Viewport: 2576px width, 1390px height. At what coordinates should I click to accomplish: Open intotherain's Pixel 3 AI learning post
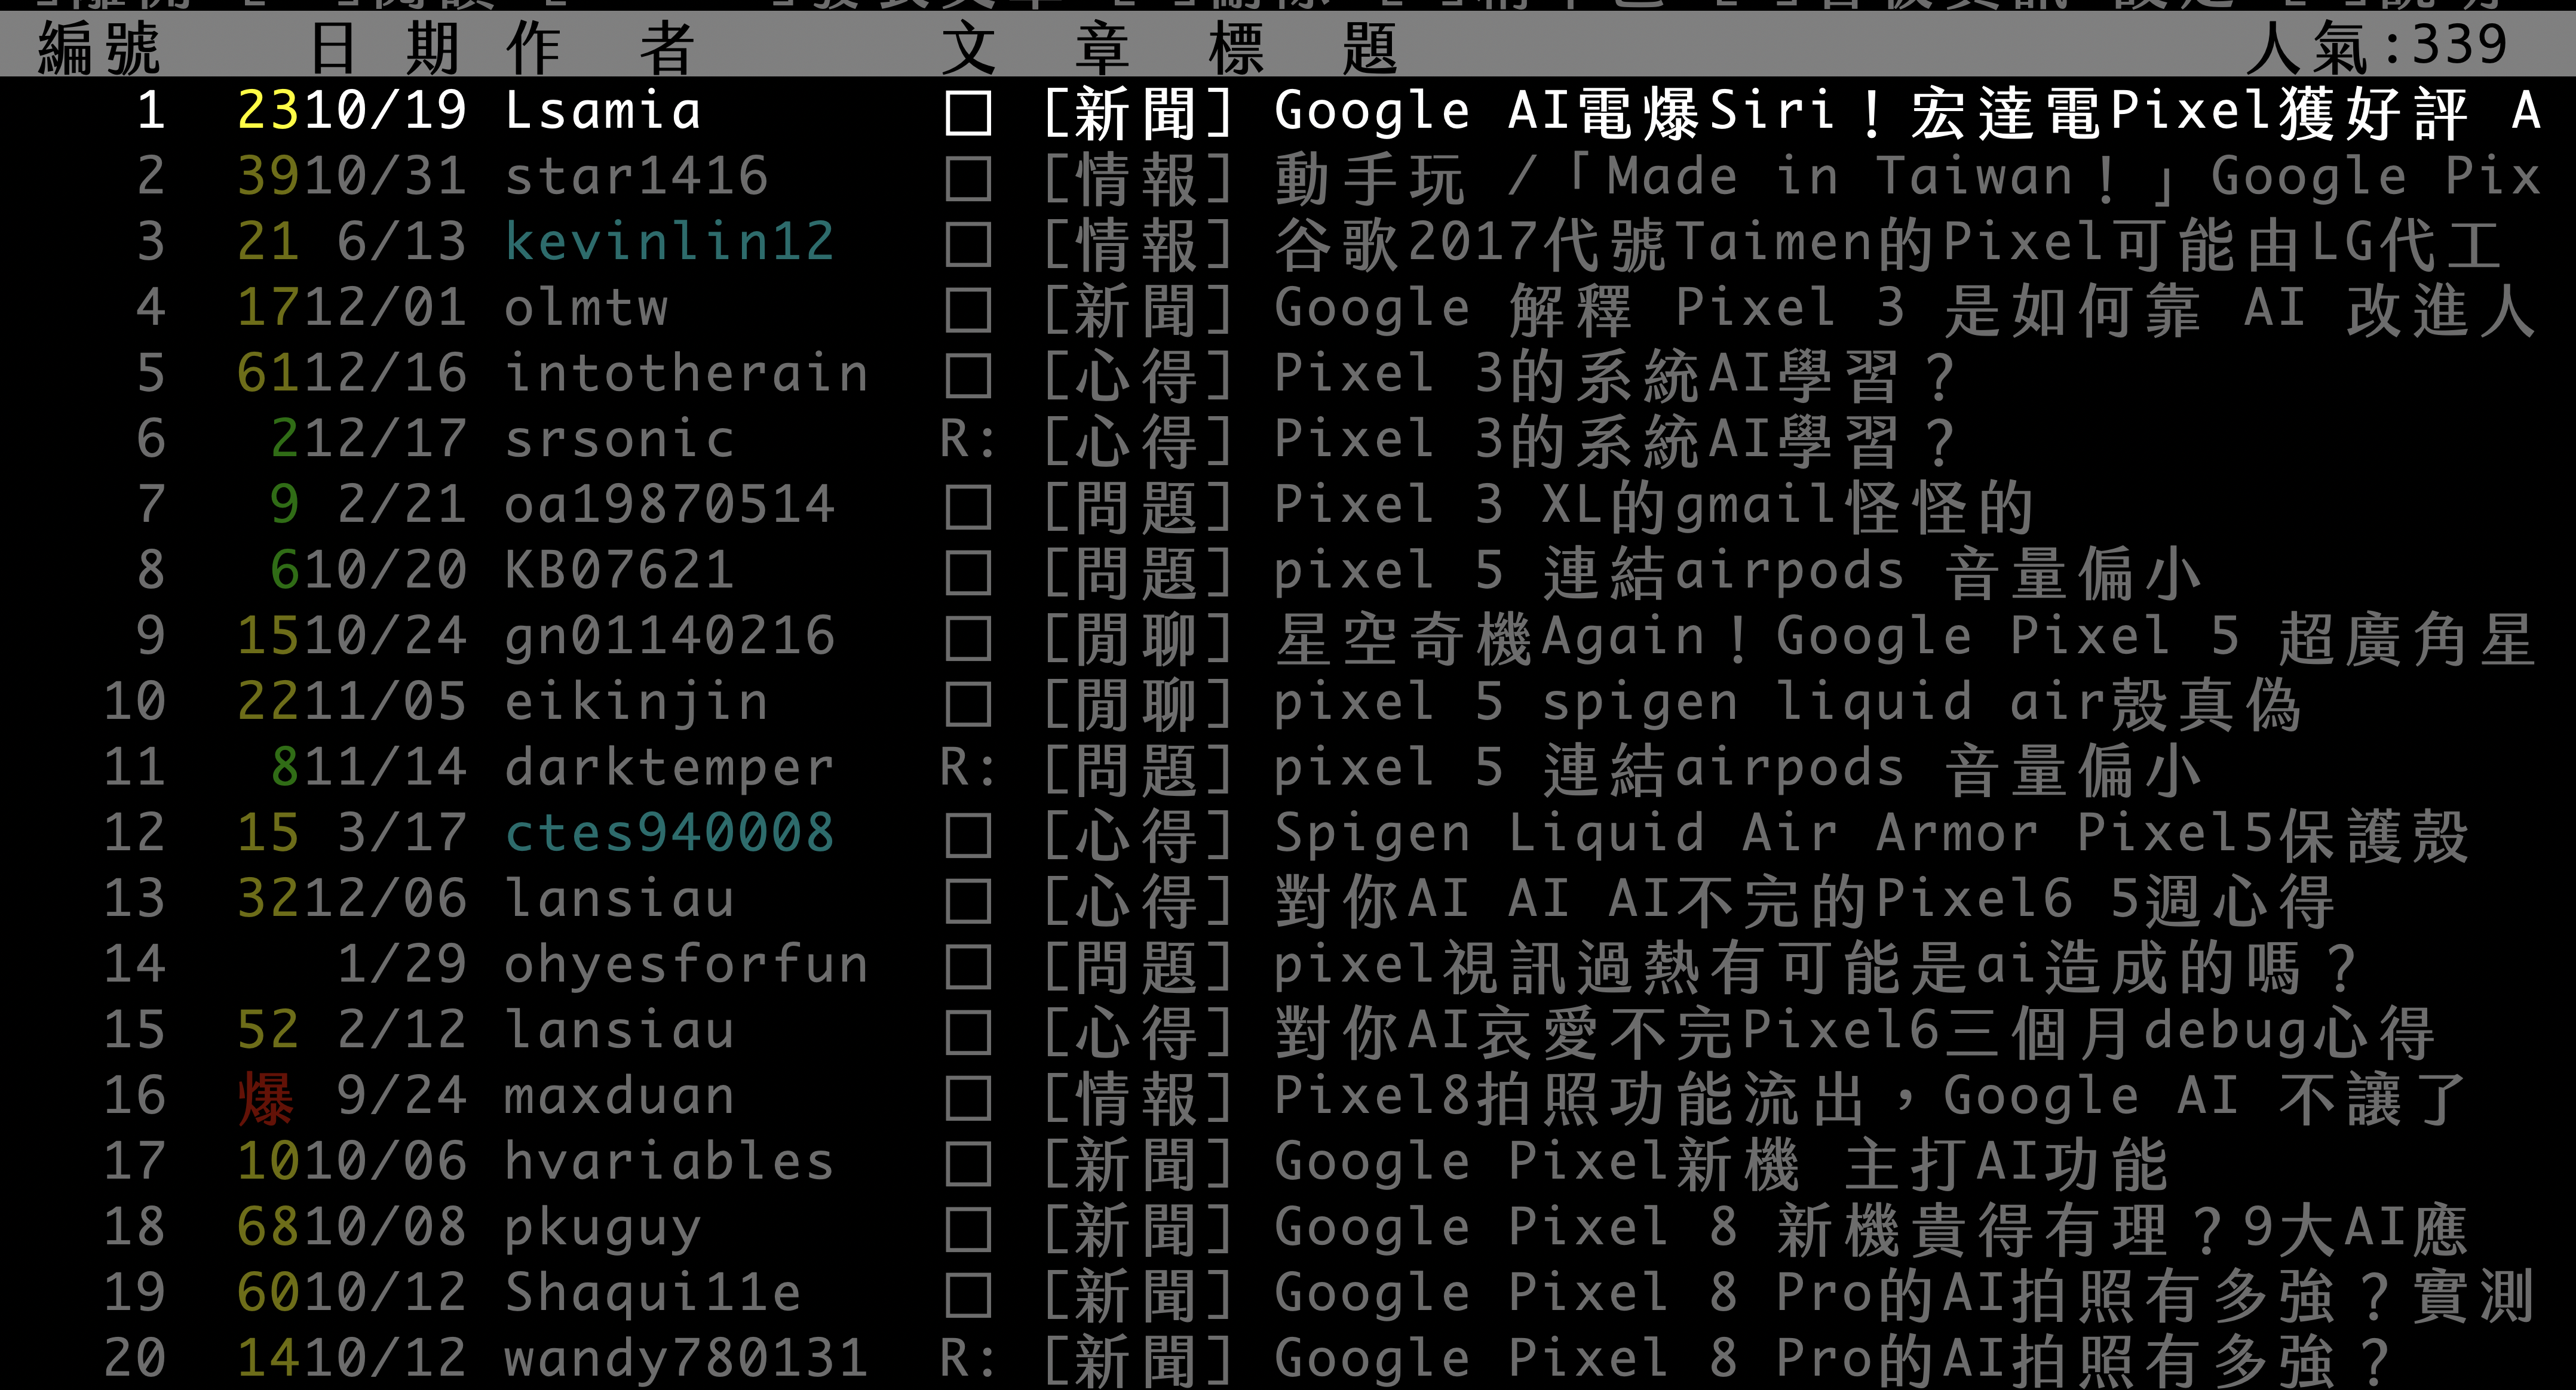[1288, 374]
